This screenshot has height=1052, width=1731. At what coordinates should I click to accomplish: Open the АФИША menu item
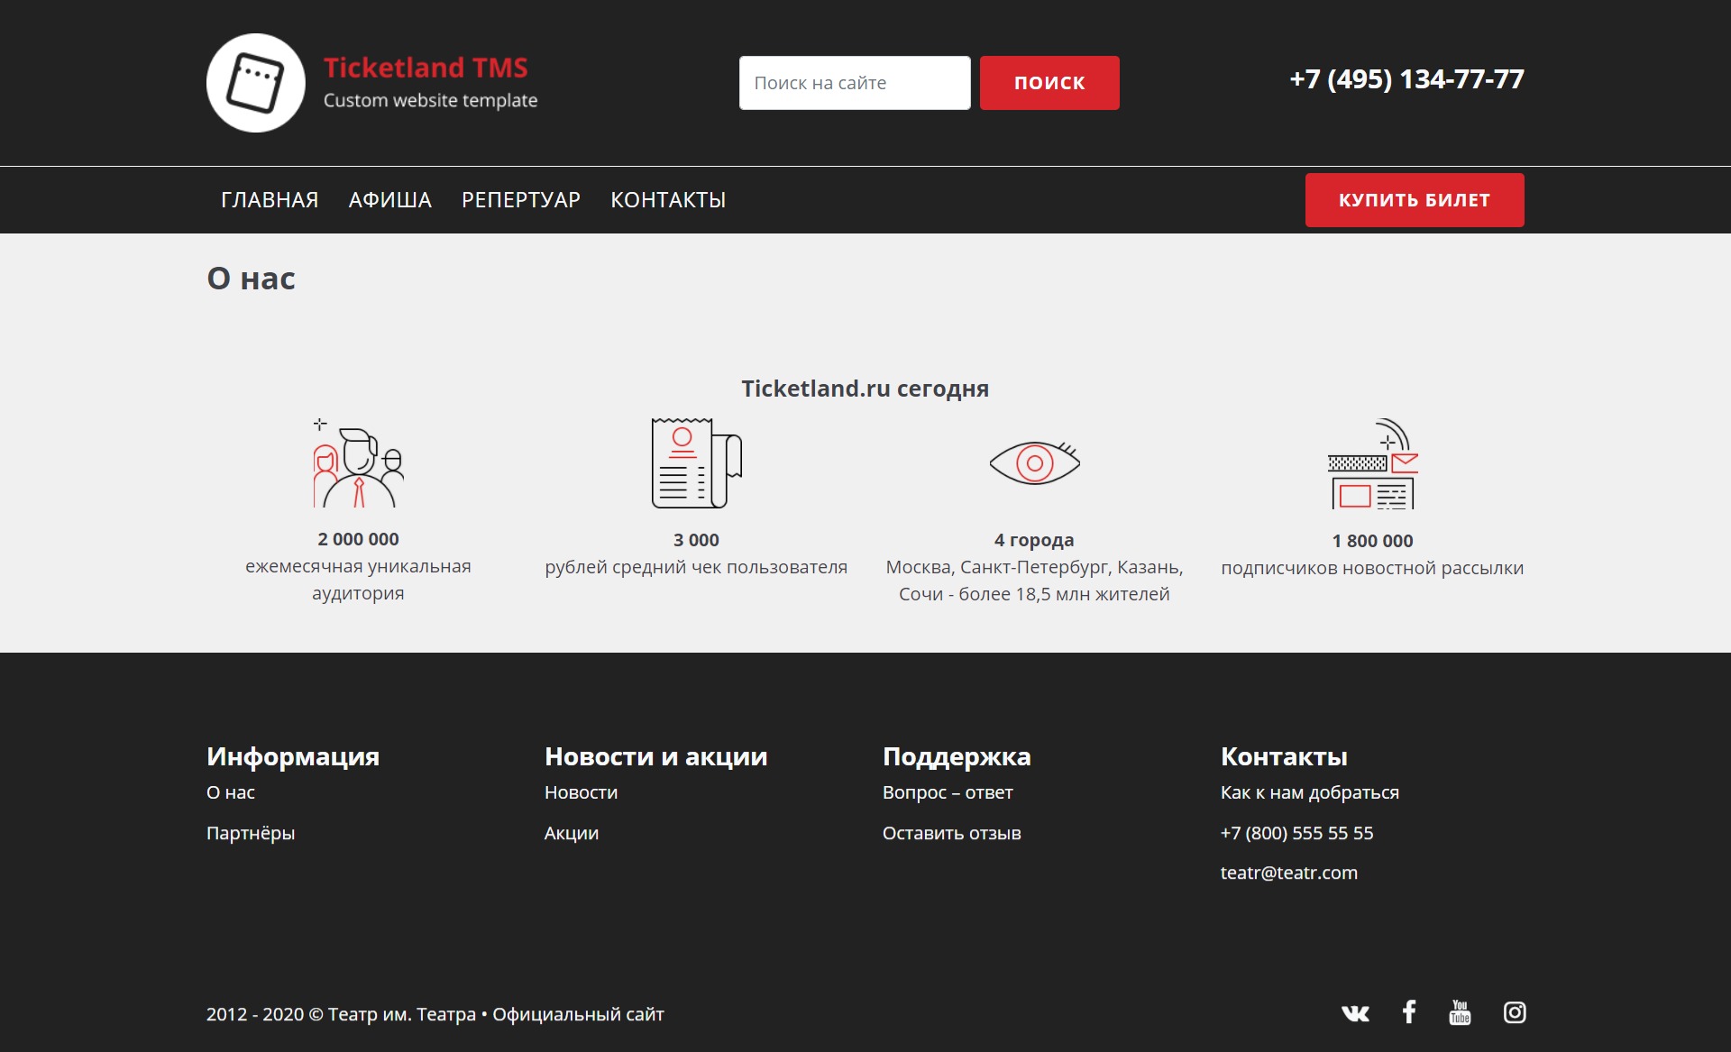coord(390,200)
